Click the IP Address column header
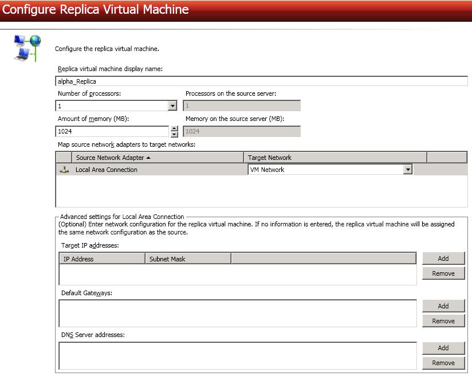 [x=102, y=259]
